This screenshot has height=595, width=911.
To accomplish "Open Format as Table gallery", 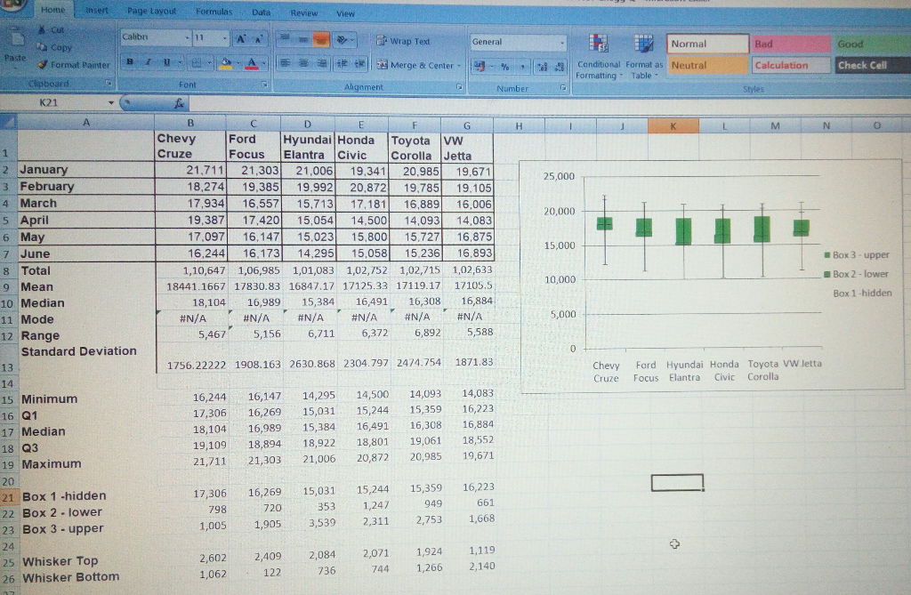I will click(644, 56).
